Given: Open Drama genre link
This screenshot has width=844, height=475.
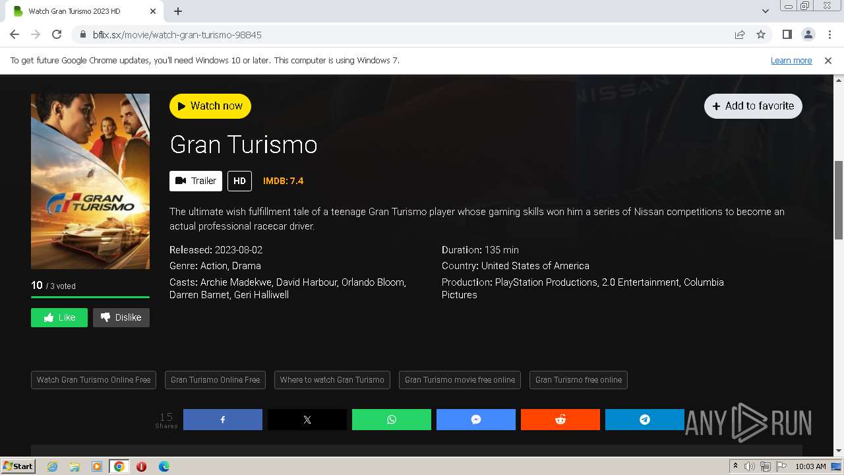Looking at the screenshot, I should click(x=247, y=266).
